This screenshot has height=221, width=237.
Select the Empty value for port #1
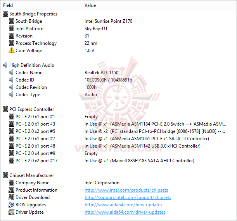tap(91, 117)
